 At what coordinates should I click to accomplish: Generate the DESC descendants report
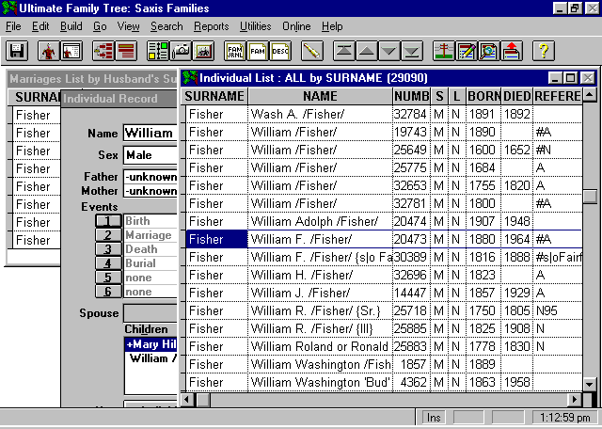pyautogui.click(x=280, y=51)
